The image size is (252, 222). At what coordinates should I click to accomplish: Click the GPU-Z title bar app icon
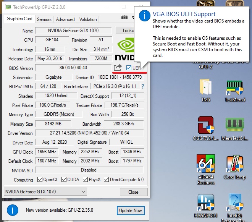point(8,7)
